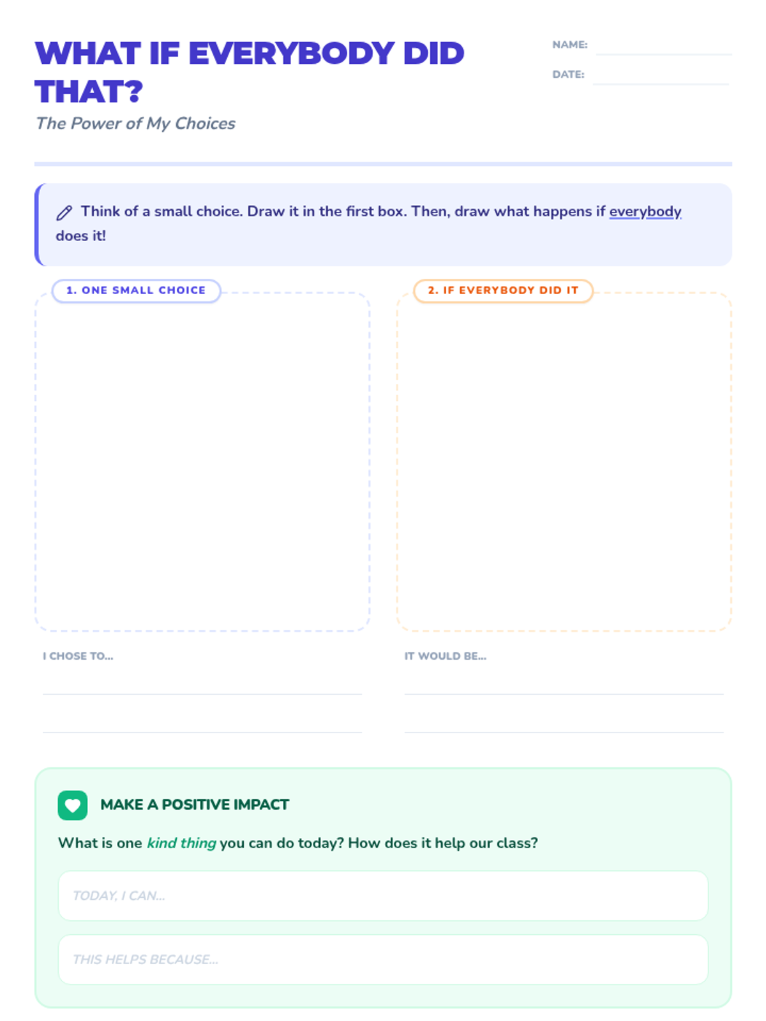Click the second line under 'It would be...'
Viewport: 766px width, 1021px height.
click(564, 722)
